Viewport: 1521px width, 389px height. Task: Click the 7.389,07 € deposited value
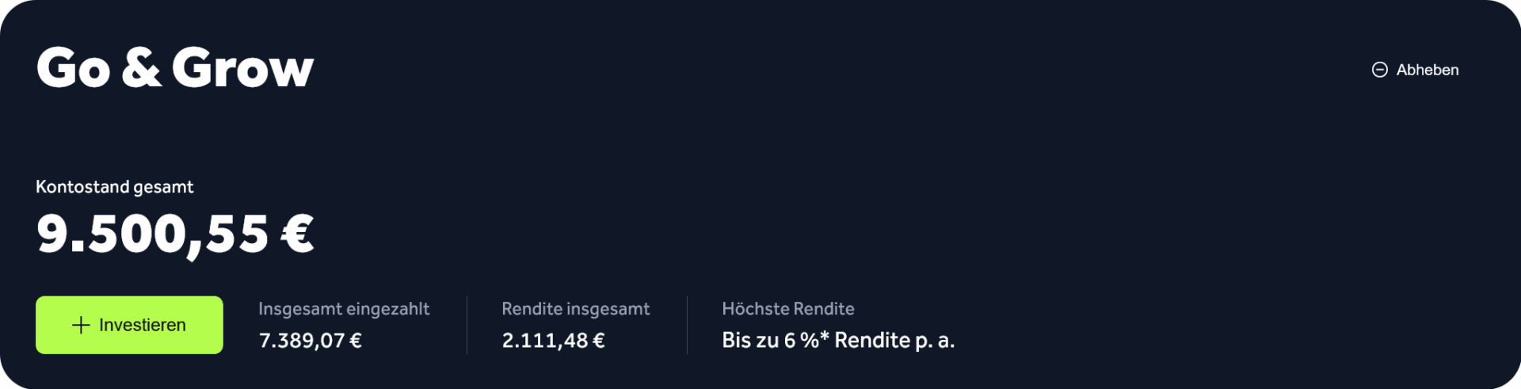click(311, 341)
